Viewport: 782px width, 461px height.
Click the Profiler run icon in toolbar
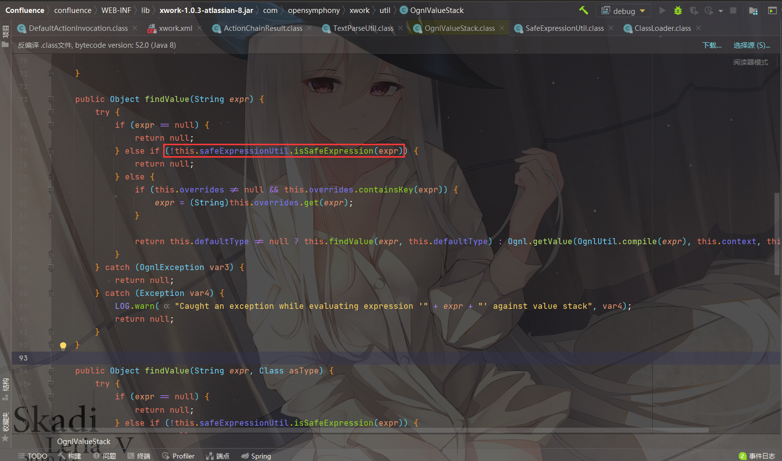(708, 10)
